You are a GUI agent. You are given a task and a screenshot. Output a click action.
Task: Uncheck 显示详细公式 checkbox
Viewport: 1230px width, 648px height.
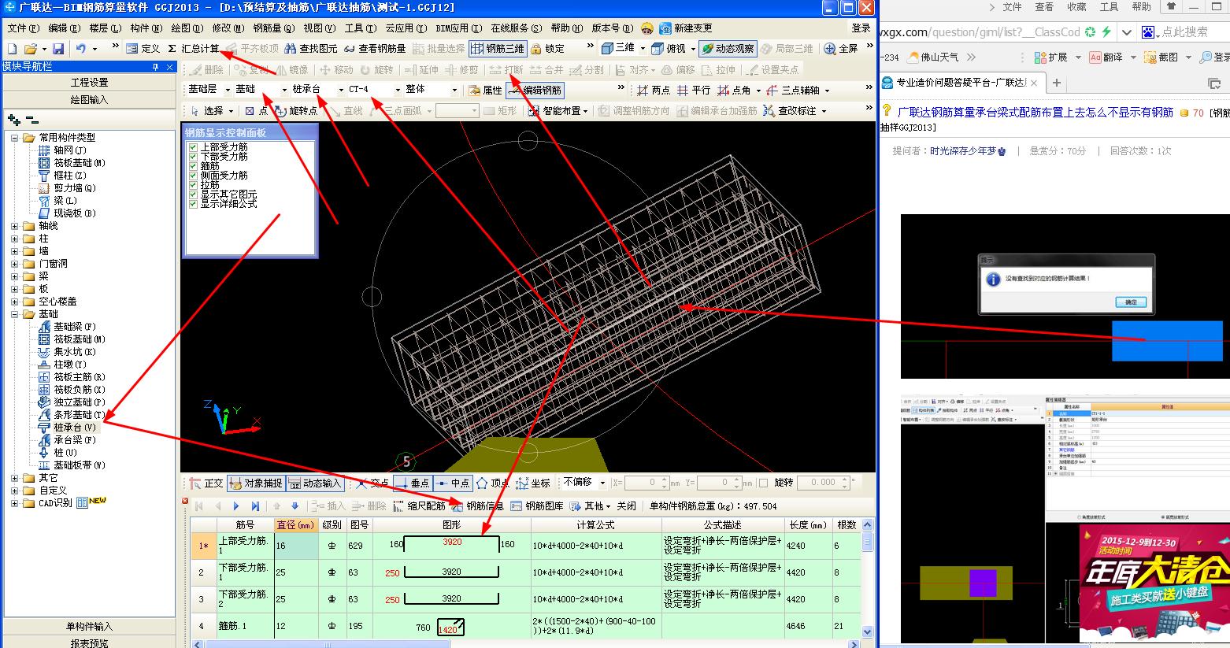tap(193, 204)
